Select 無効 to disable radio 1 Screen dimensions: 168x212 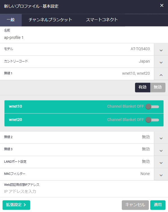[x=158, y=87]
